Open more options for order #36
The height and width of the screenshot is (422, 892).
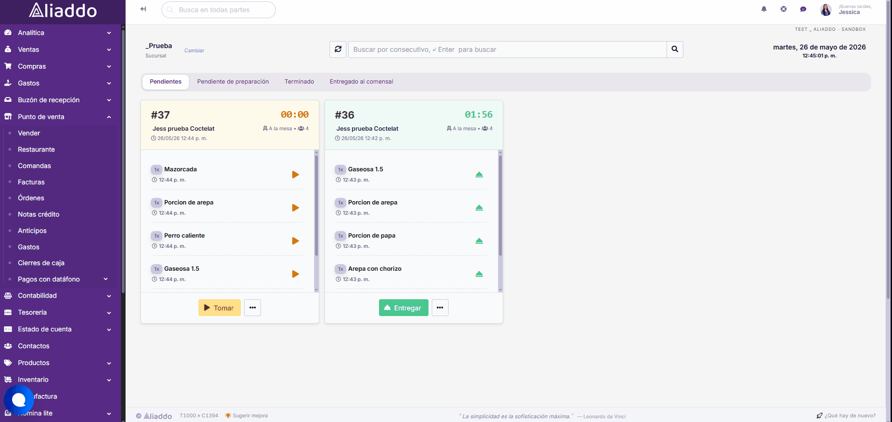click(440, 308)
